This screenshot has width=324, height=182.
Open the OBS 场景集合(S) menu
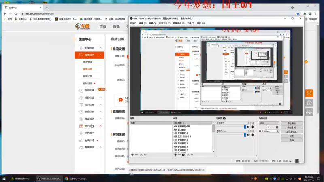pos(179,23)
